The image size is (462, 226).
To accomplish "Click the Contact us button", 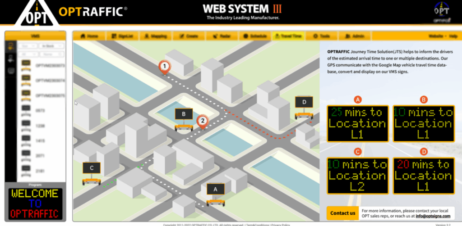I will coord(343,213).
